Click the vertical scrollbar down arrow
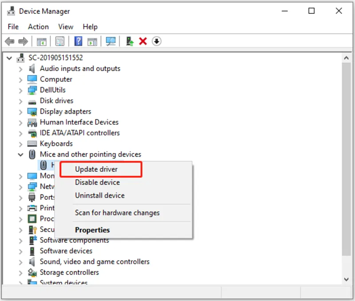 [x=347, y=279]
